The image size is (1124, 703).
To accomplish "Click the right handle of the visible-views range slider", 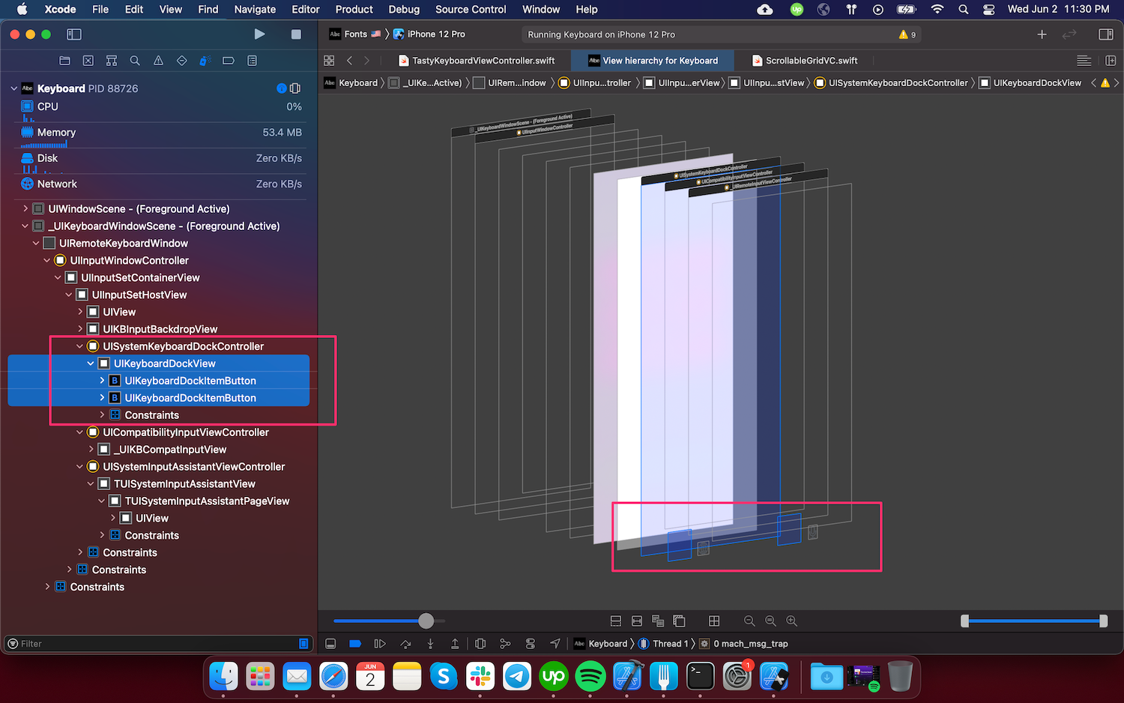I will 1103,621.
